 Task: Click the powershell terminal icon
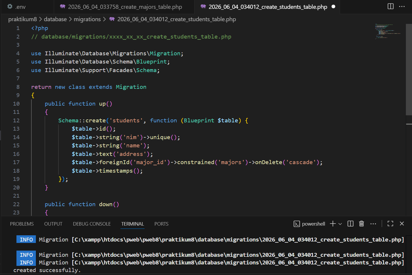coord(297,224)
